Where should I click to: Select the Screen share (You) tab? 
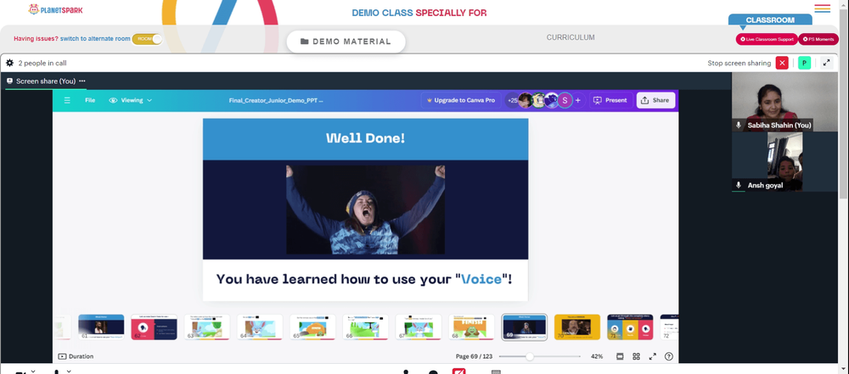coord(46,81)
